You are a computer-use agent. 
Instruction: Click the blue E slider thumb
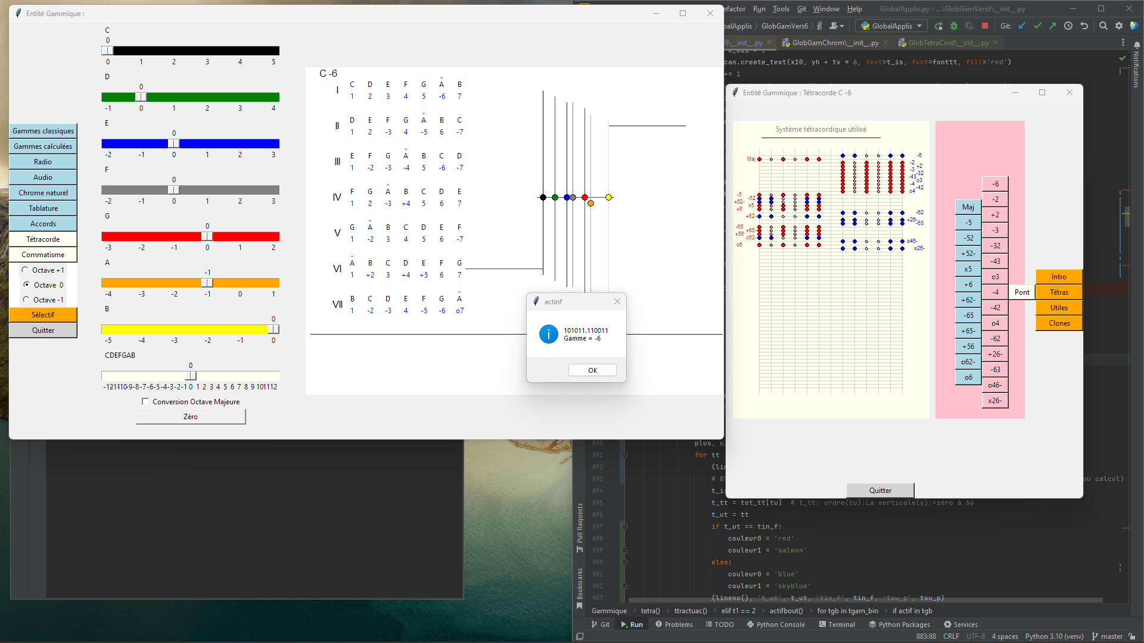[173, 143]
